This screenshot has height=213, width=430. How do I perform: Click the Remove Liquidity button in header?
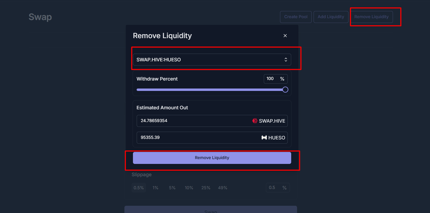coord(372,17)
